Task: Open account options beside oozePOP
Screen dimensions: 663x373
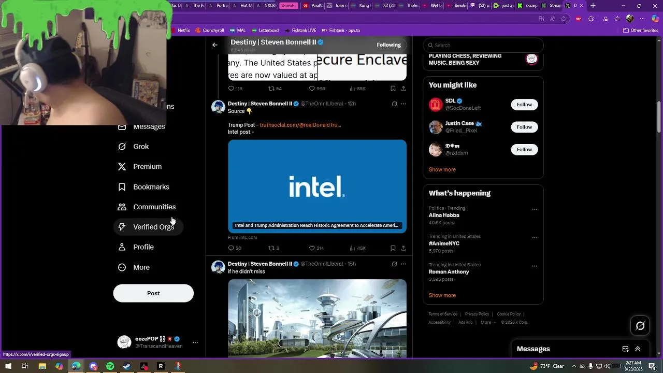Action: coord(195,342)
